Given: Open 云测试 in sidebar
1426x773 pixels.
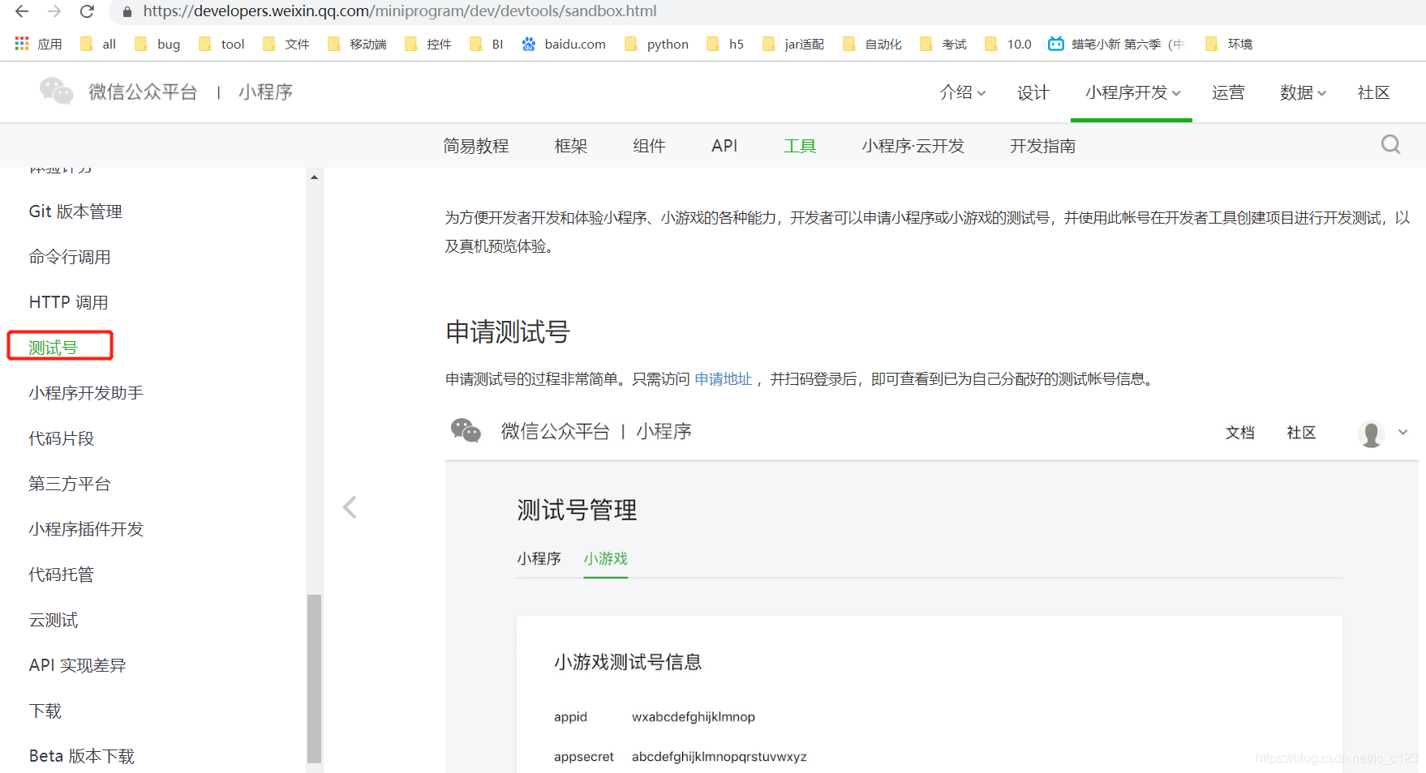Looking at the screenshot, I should [x=54, y=620].
